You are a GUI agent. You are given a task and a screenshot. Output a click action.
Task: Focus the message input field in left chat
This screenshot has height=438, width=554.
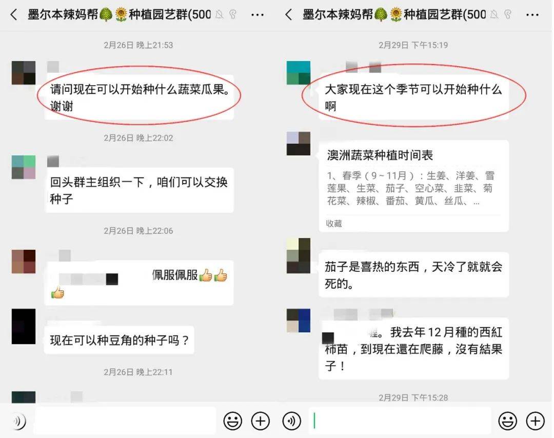[x=125, y=421]
